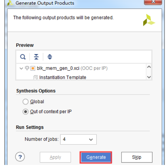Collapse all items in Preview tree
This screenshot has height=167, width=168.
coord(36,57)
